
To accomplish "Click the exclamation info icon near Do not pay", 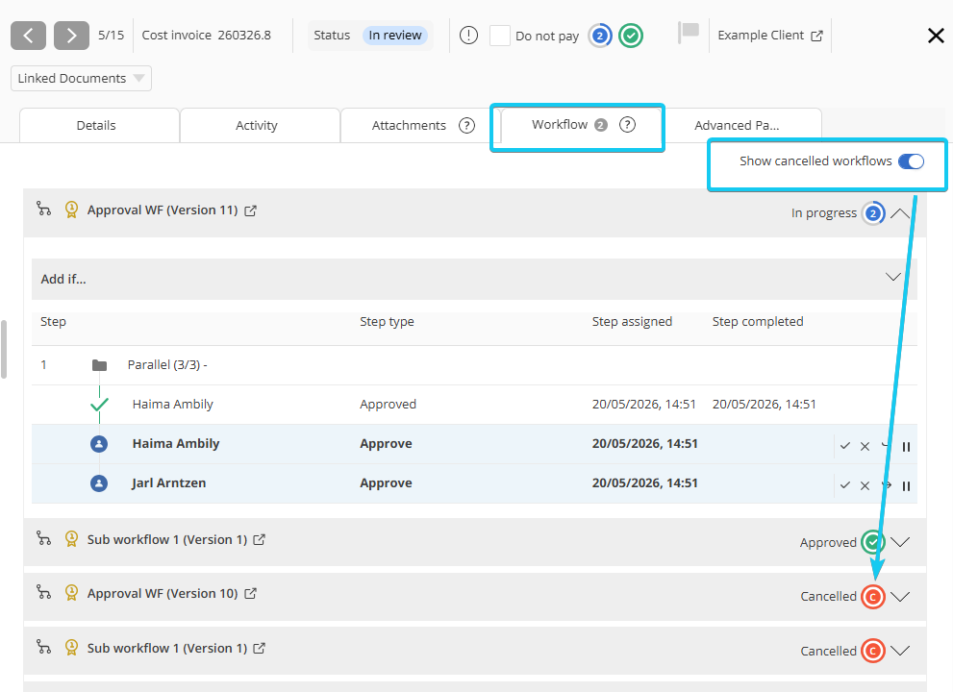I will pyautogui.click(x=468, y=36).
